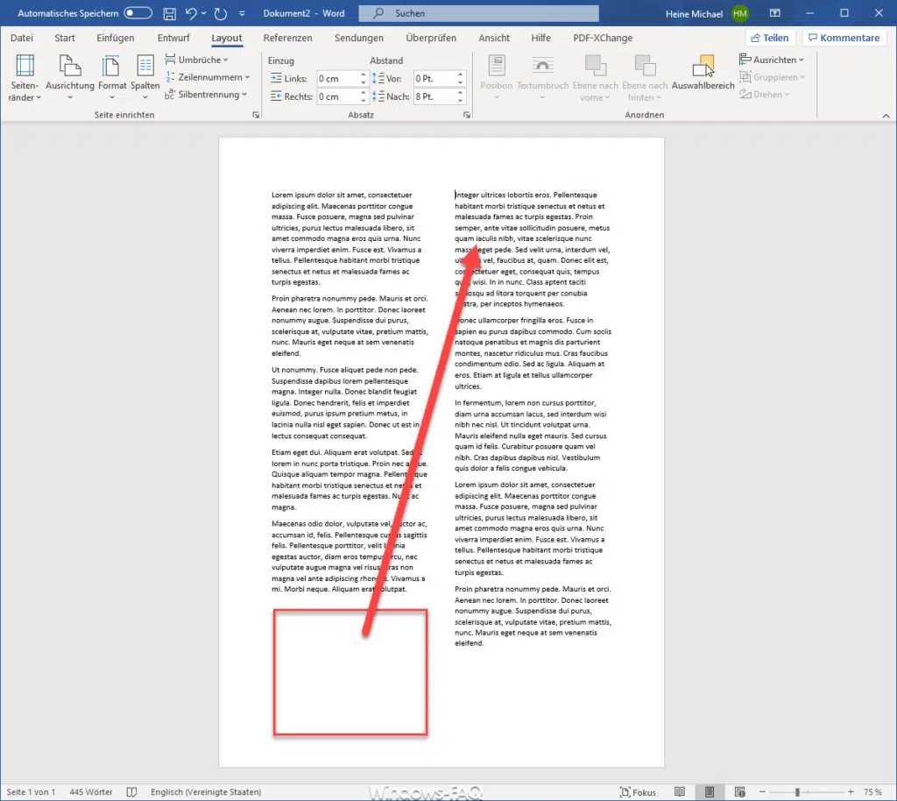Click inside the Suchen search field
Image resolution: width=897 pixels, height=801 pixels.
coord(478,13)
